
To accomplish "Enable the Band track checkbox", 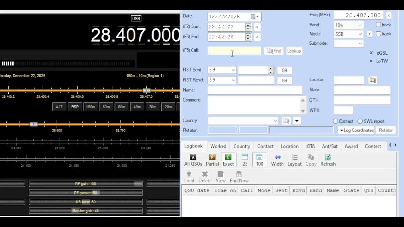I will [x=378, y=25].
